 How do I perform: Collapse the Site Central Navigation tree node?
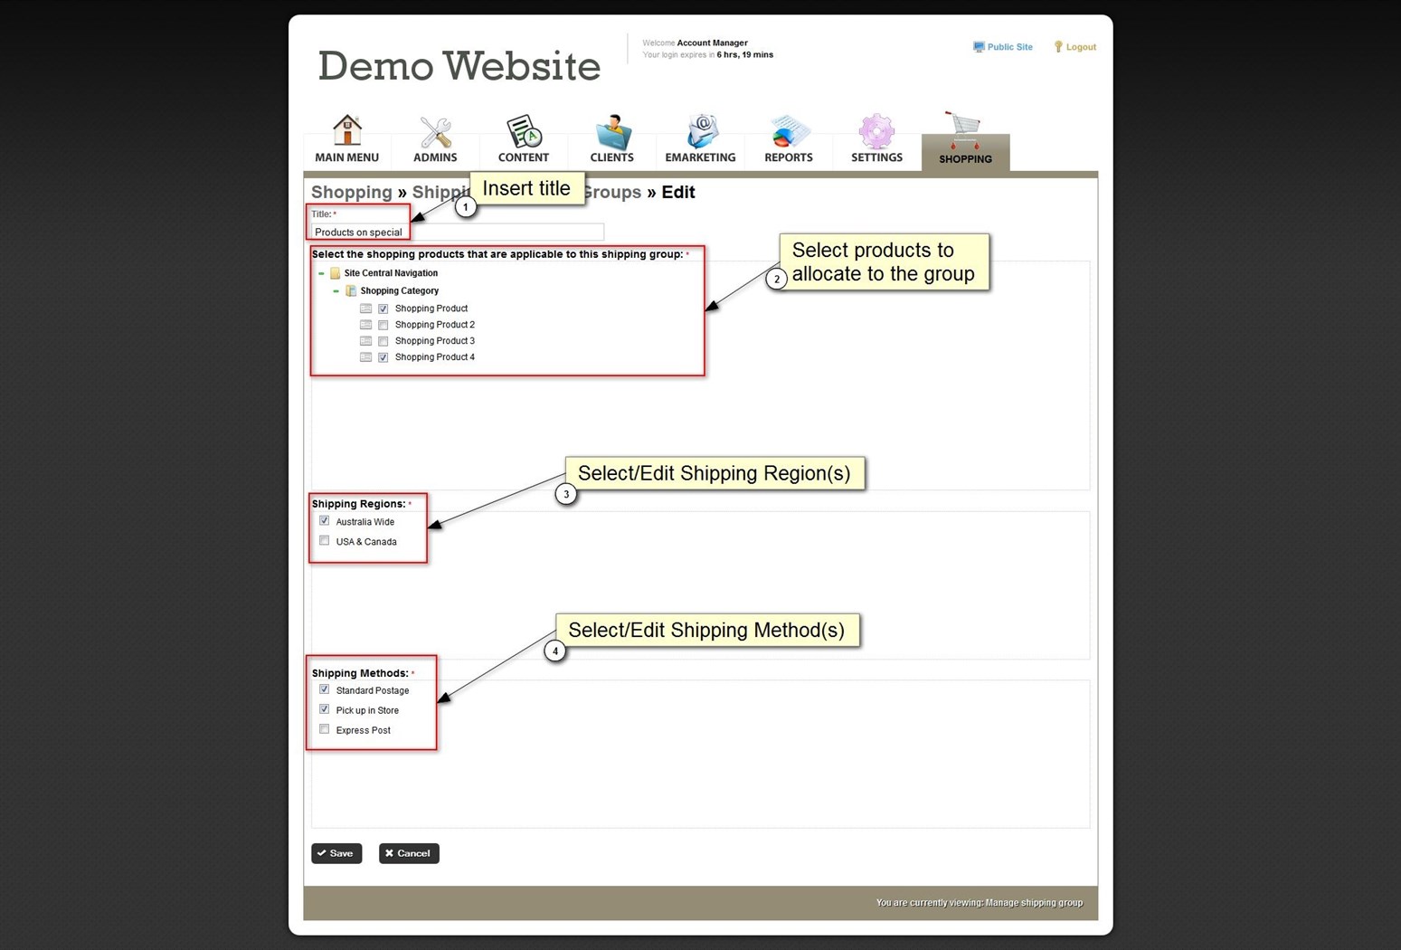tap(321, 273)
